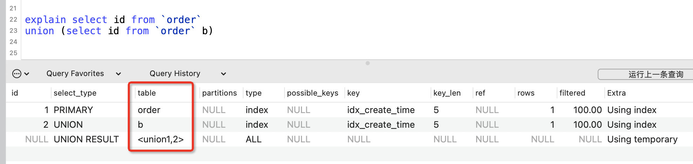The height and width of the screenshot is (164, 693).
Task: Click idx_create_time key in UNION row
Action: (x=381, y=125)
